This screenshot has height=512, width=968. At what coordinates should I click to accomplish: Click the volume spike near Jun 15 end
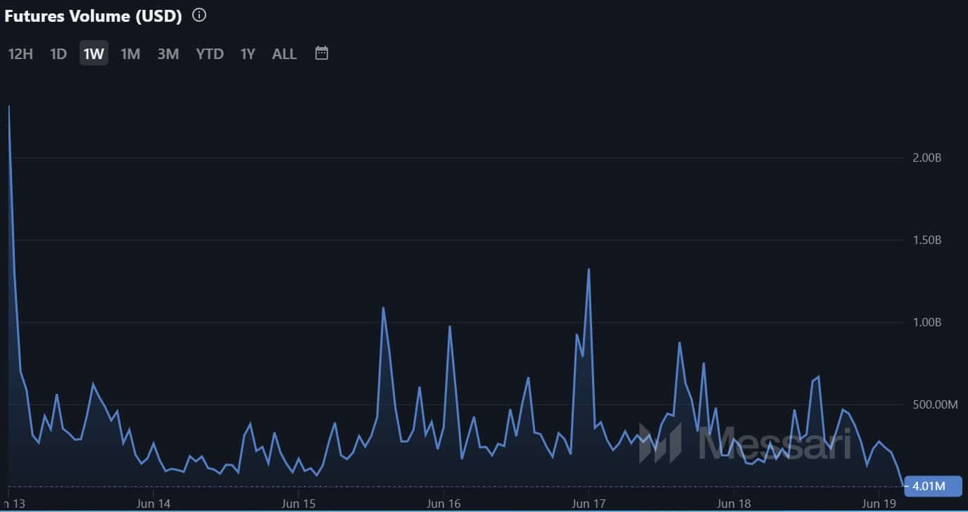pyautogui.click(x=384, y=308)
